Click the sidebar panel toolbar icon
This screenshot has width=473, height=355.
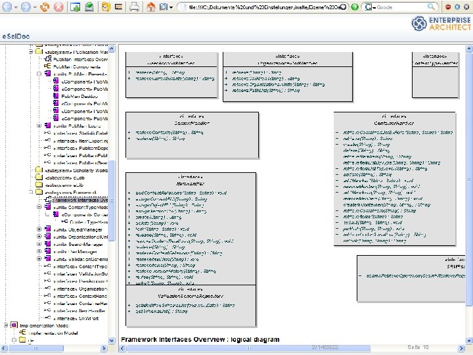pos(118,7)
